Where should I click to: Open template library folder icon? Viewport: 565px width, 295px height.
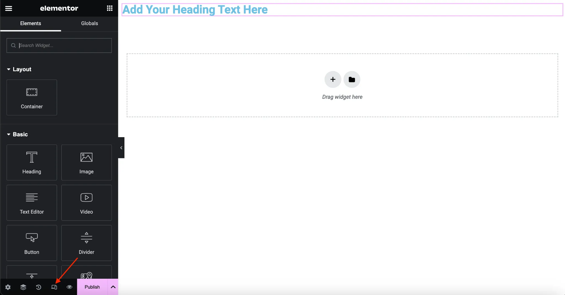(352, 79)
